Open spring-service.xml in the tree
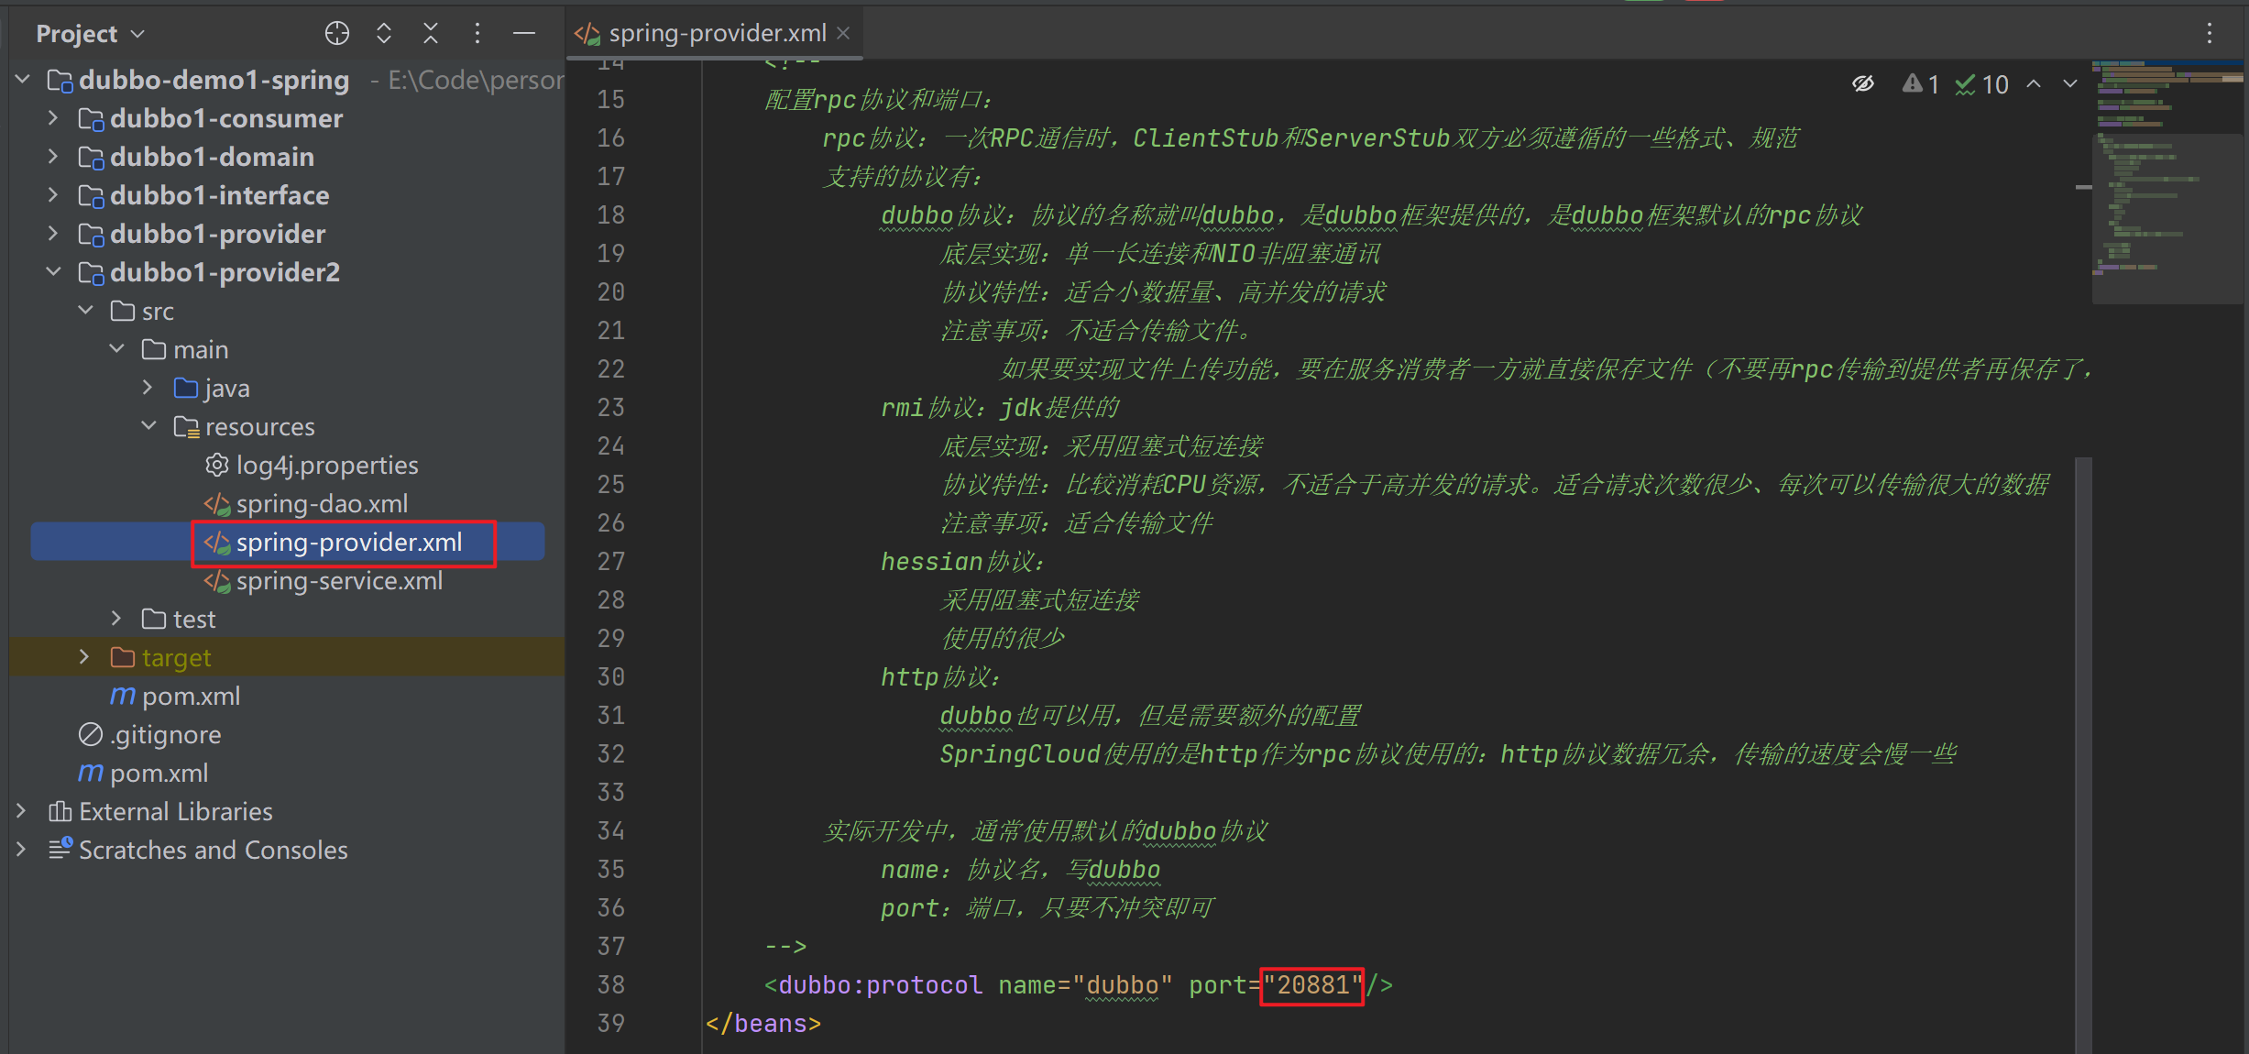The image size is (2249, 1054). pos(339,580)
